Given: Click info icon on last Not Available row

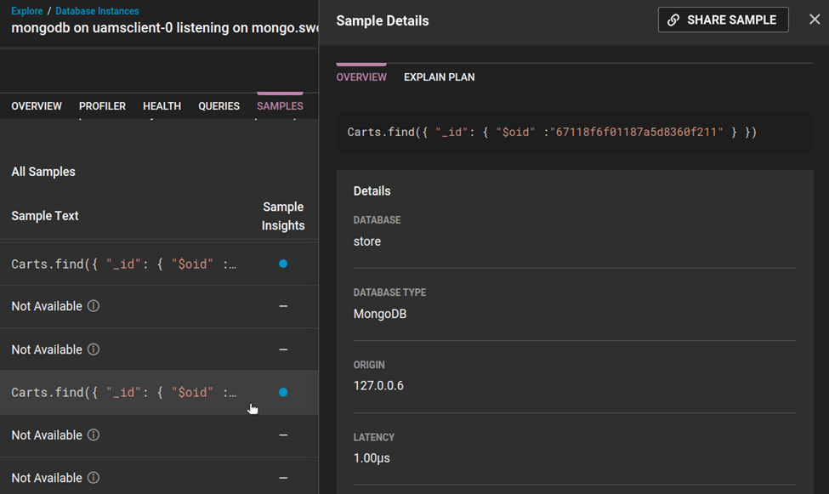Looking at the screenshot, I should coord(94,478).
